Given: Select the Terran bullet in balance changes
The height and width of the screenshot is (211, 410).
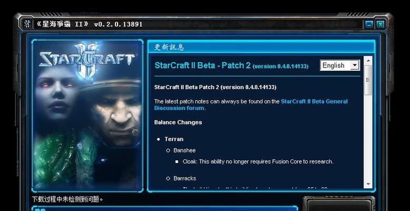Looking at the screenshot, I should [174, 139].
